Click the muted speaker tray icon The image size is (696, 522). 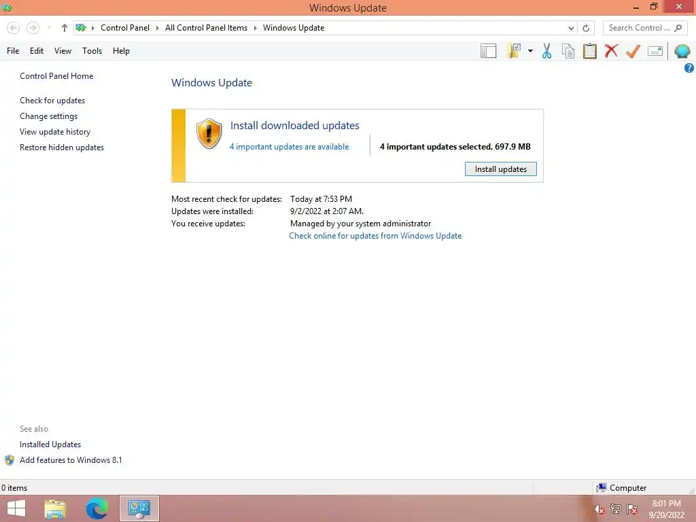(x=599, y=509)
